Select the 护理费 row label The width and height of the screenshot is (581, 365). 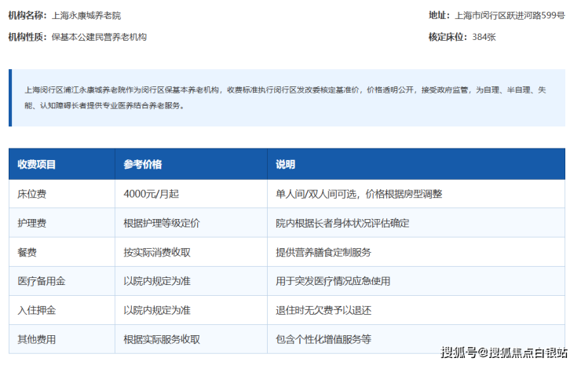tap(32, 223)
